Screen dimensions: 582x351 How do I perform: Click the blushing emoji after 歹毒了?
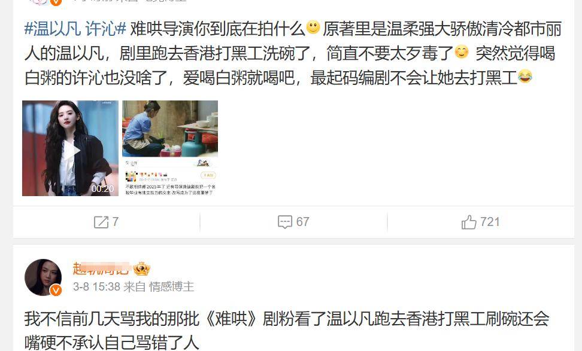pyautogui.click(x=462, y=52)
